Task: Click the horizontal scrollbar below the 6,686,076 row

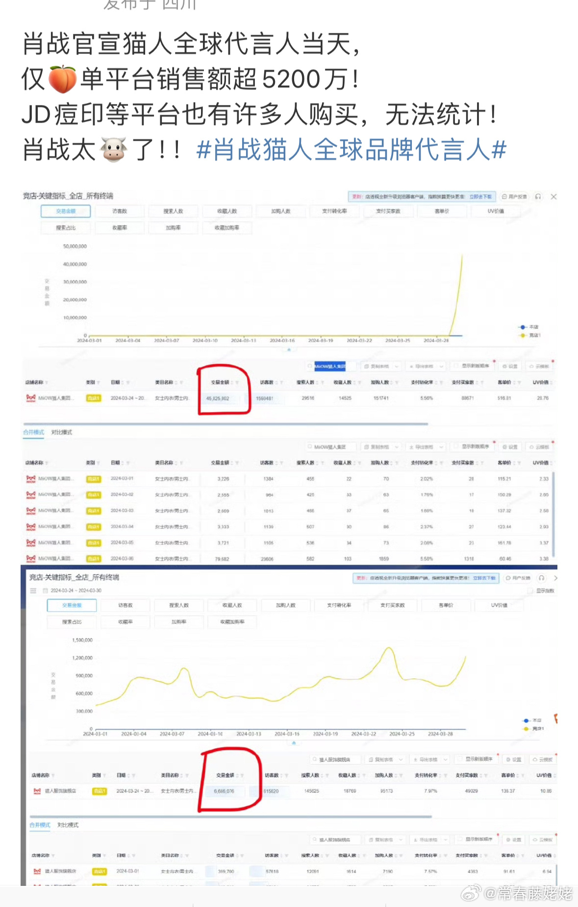Action: [x=230, y=817]
